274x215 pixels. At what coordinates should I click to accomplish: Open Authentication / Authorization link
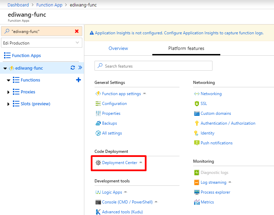point(228,123)
